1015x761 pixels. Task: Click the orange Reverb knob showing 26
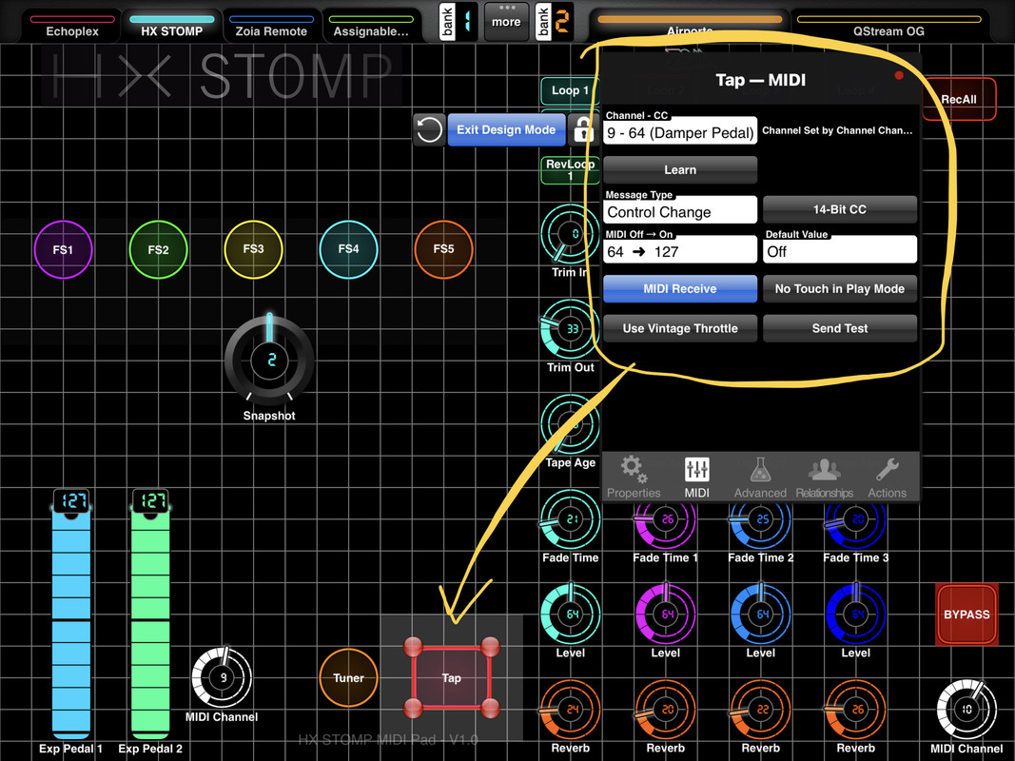(855, 710)
